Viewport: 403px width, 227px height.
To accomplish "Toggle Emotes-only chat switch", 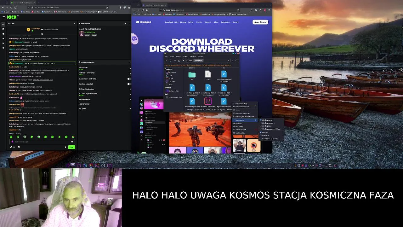I will (x=129, y=84).
